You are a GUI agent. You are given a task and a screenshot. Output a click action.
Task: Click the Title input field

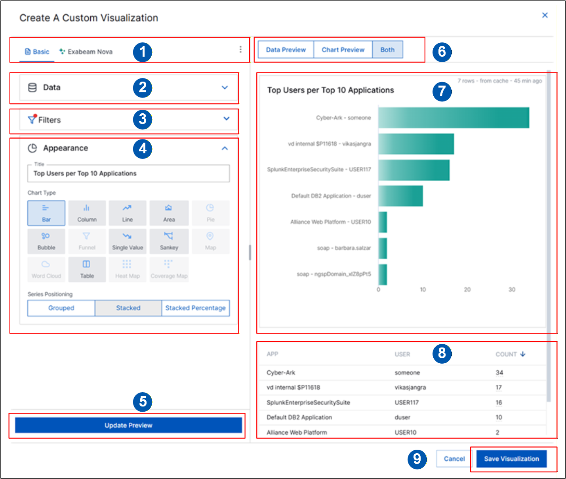[x=128, y=174]
